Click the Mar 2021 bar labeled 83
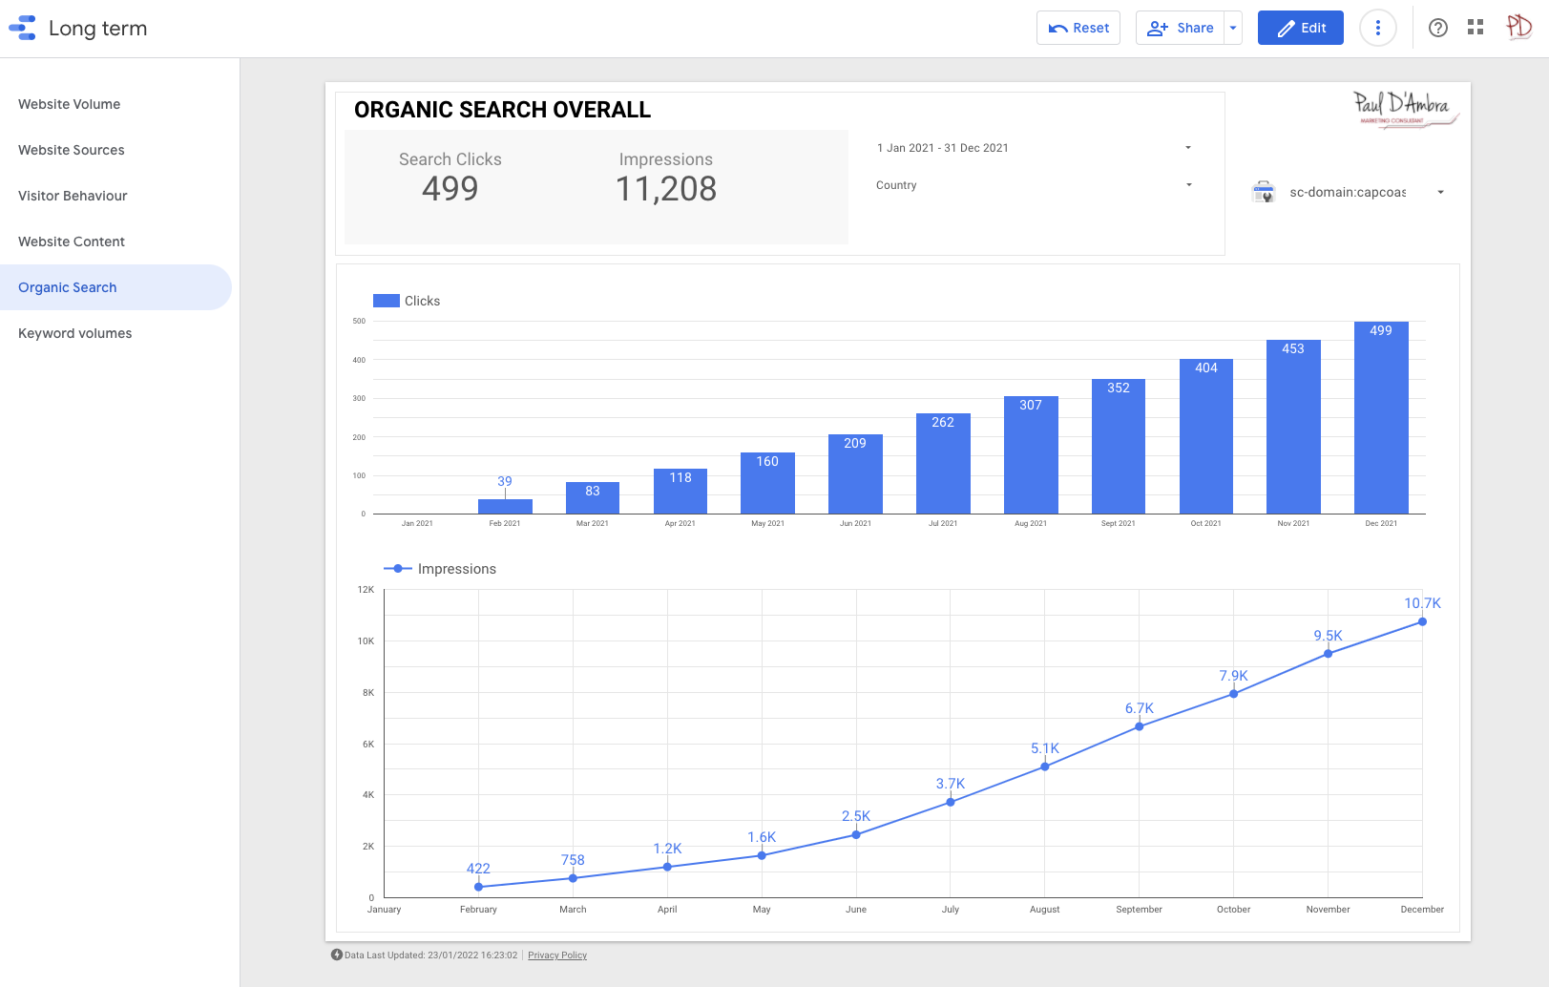1549x987 pixels. [593, 497]
